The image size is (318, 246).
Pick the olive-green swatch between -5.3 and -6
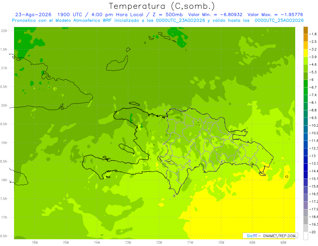point(306,76)
